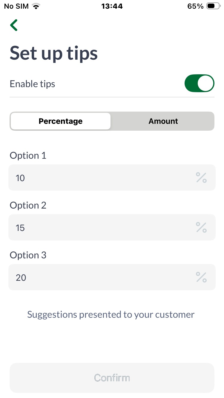224x398 pixels.
Task: Tap the percent symbol in Option 3
Action: (201, 277)
